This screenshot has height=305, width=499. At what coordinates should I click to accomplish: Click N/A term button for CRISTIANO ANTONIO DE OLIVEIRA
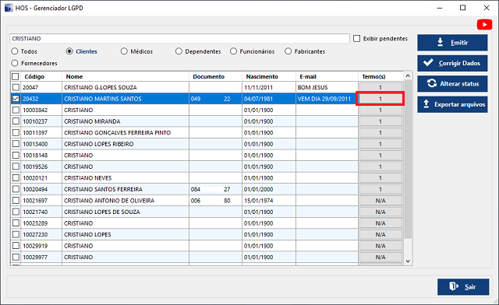pos(380,201)
